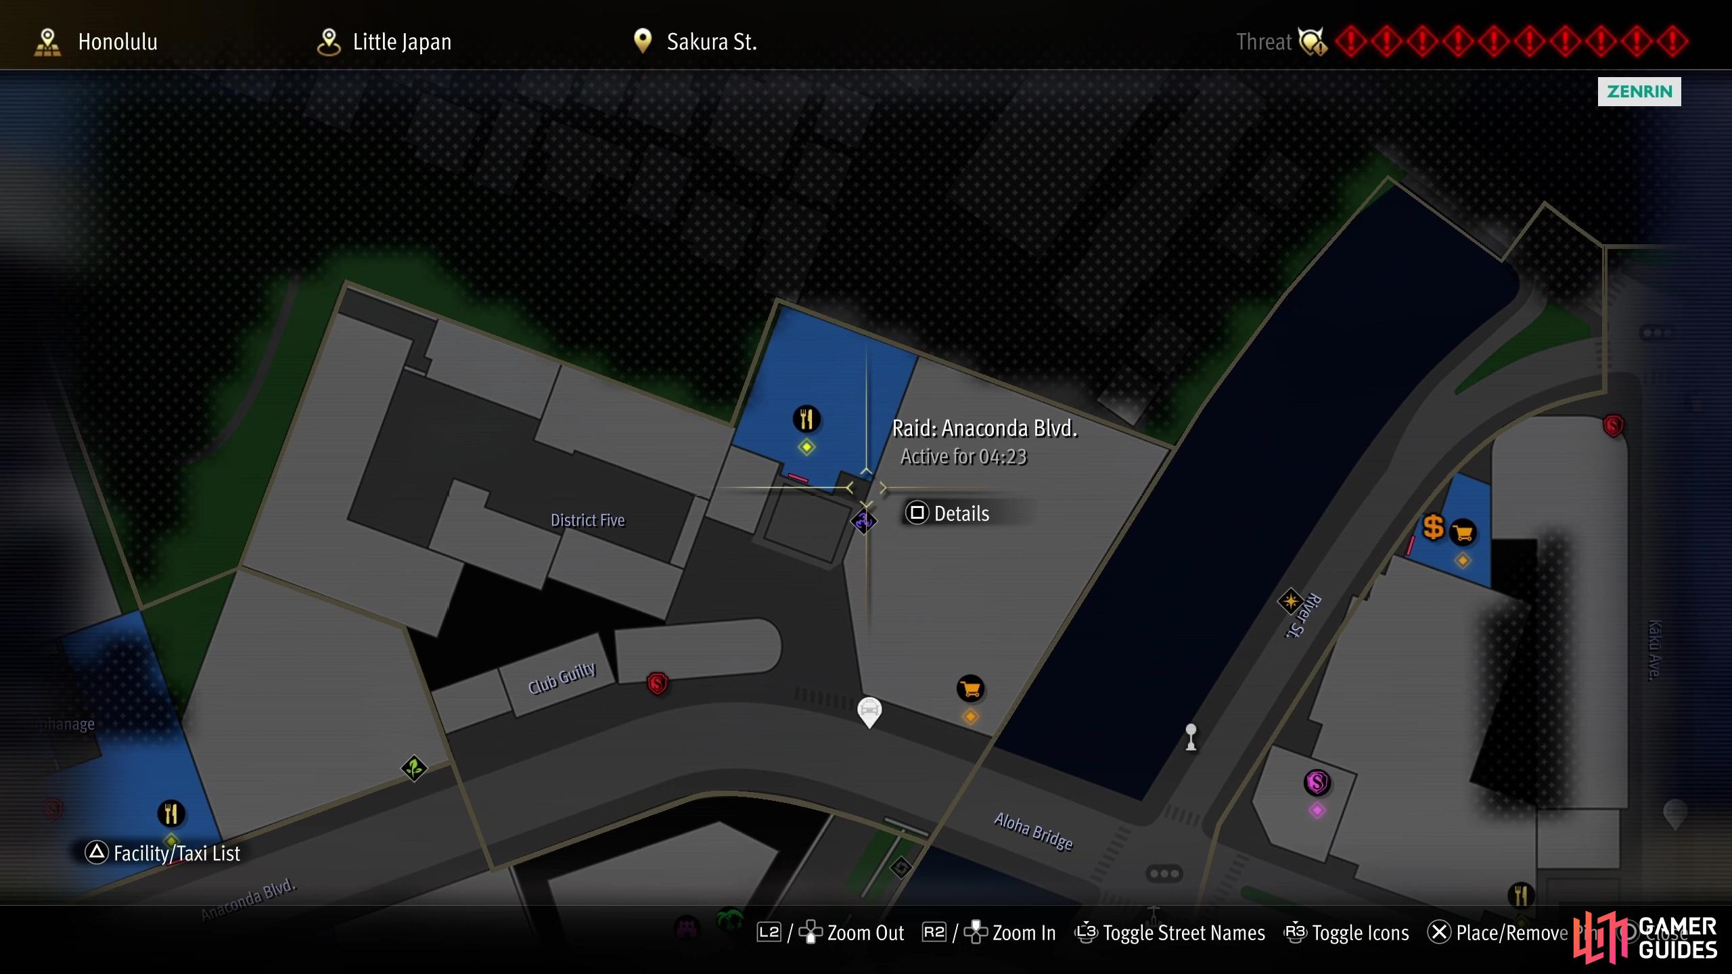This screenshot has height=974, width=1732.
Task: Click Zoom Out control
Action: [830, 933]
